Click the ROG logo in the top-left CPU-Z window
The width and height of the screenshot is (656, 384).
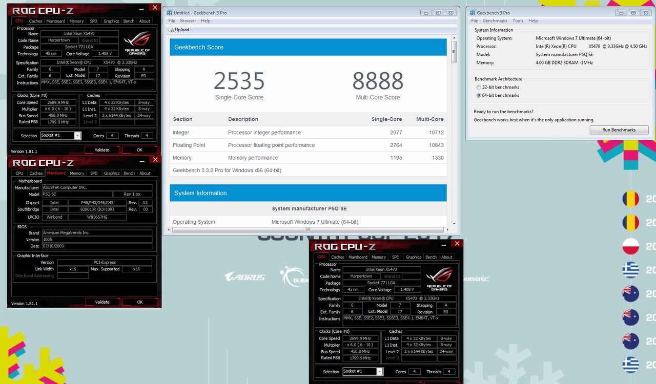(137, 42)
